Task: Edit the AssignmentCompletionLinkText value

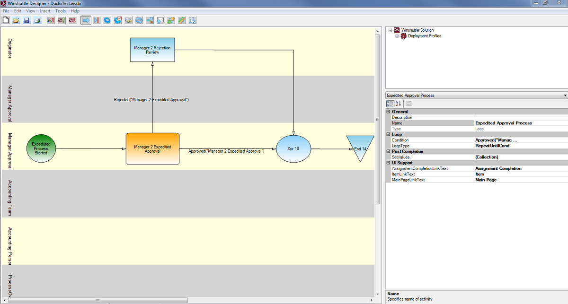Action: (x=521, y=168)
